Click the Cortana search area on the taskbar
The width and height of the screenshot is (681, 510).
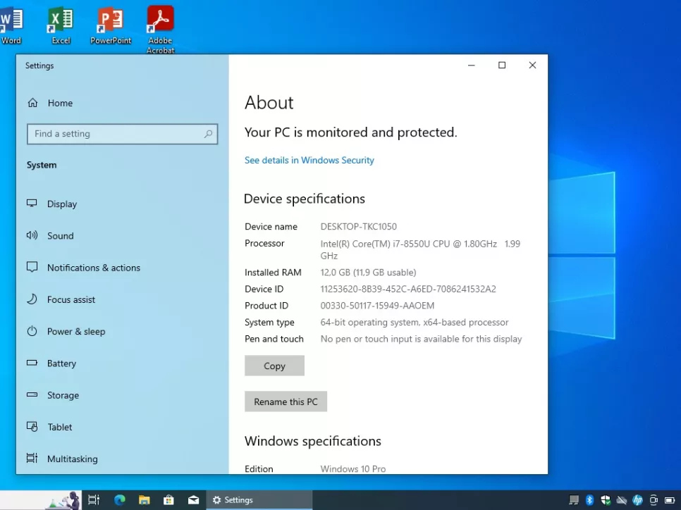point(41,500)
